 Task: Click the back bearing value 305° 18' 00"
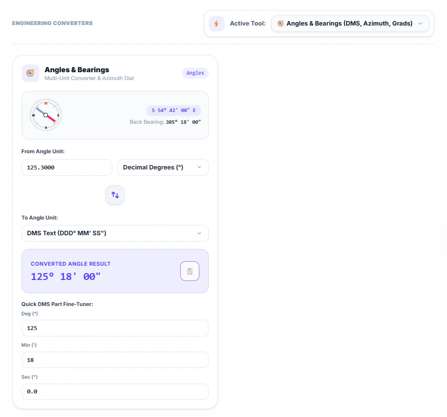click(x=183, y=122)
